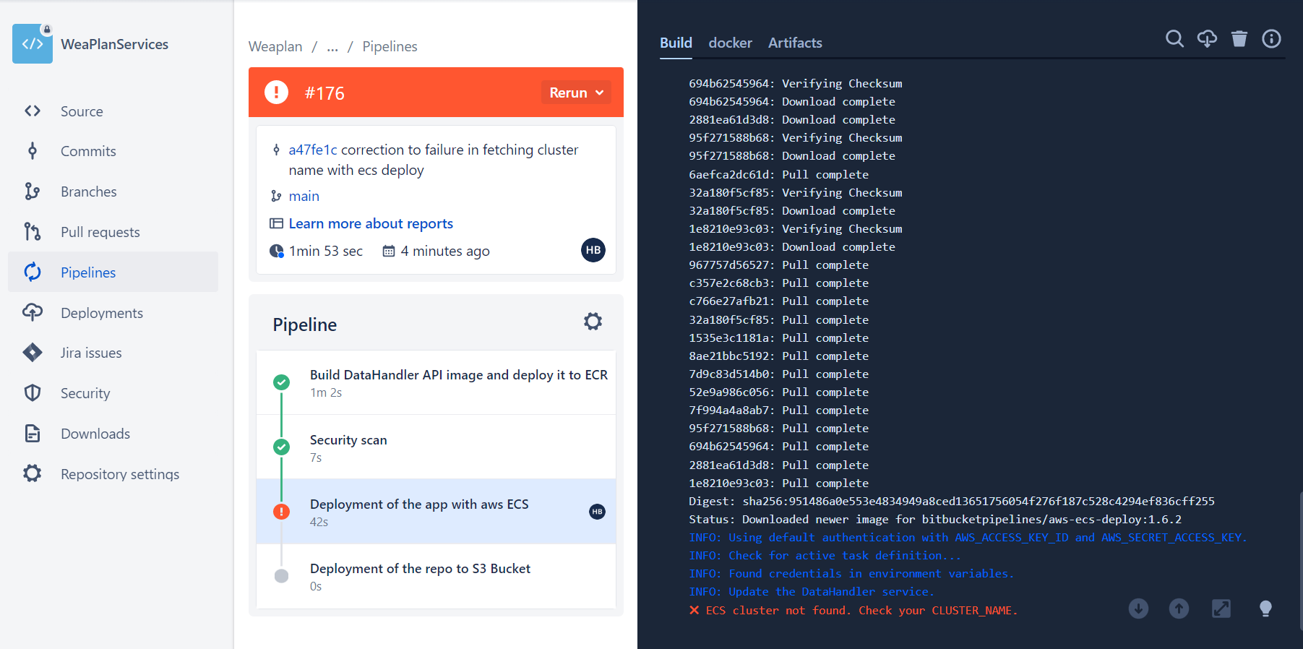Viewport: 1303px width, 649px height.
Task: Download logs with the cloud download icon
Action: tap(1207, 39)
